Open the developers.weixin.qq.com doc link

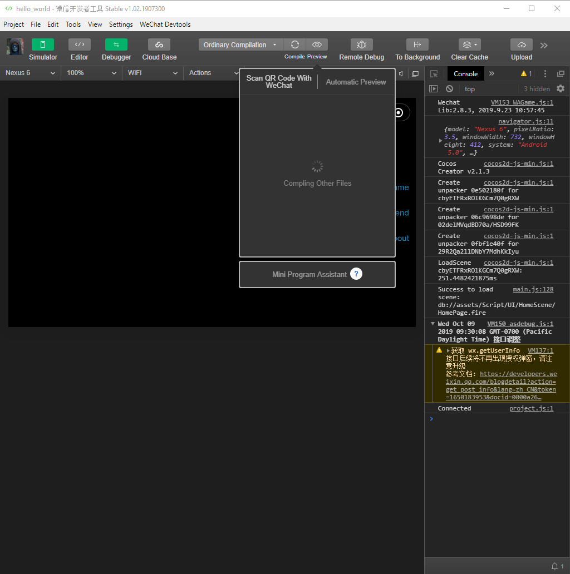pyautogui.click(x=501, y=385)
